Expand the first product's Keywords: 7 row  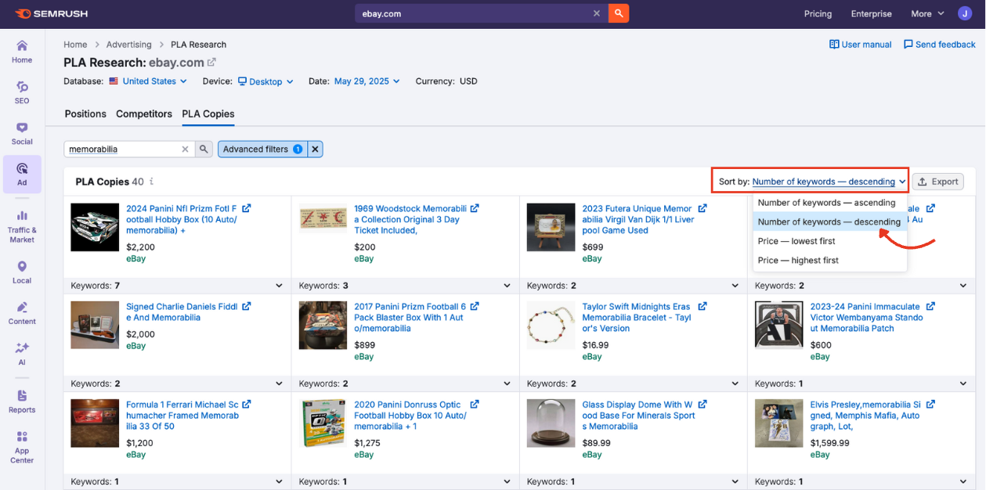click(279, 285)
